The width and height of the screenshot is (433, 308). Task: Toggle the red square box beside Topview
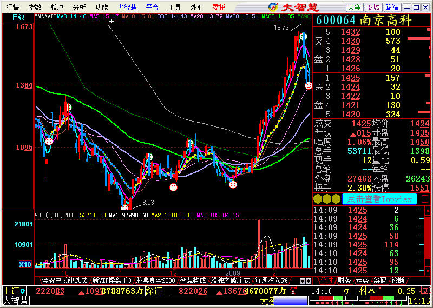click(425, 199)
